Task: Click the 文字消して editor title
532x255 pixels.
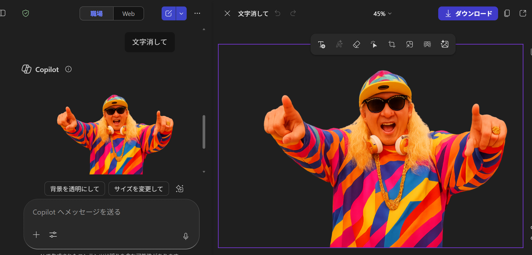Action: pos(253,14)
